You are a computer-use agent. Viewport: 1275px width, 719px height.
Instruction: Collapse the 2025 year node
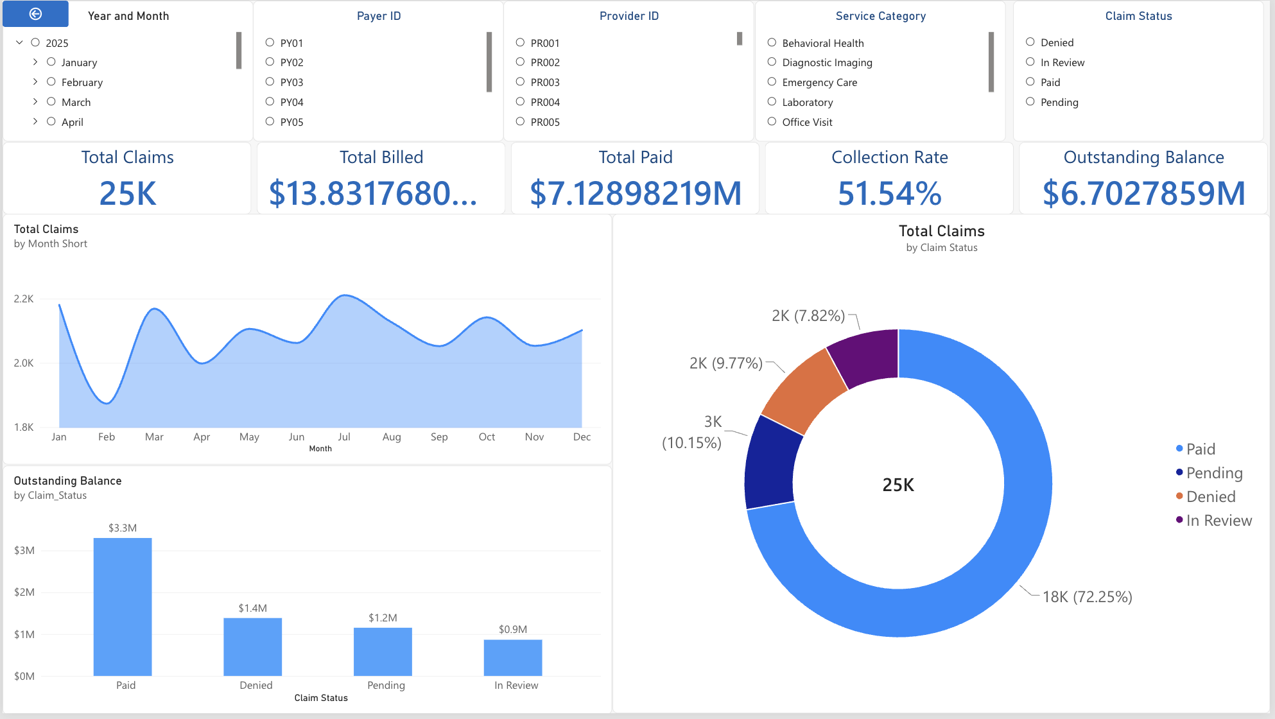(x=19, y=42)
